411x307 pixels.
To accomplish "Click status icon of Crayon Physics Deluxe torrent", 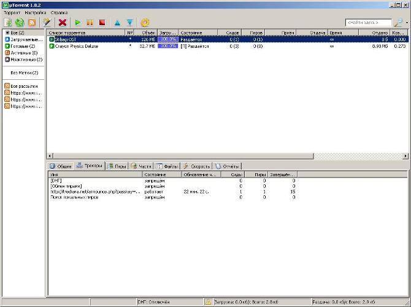I will coord(52,46).
